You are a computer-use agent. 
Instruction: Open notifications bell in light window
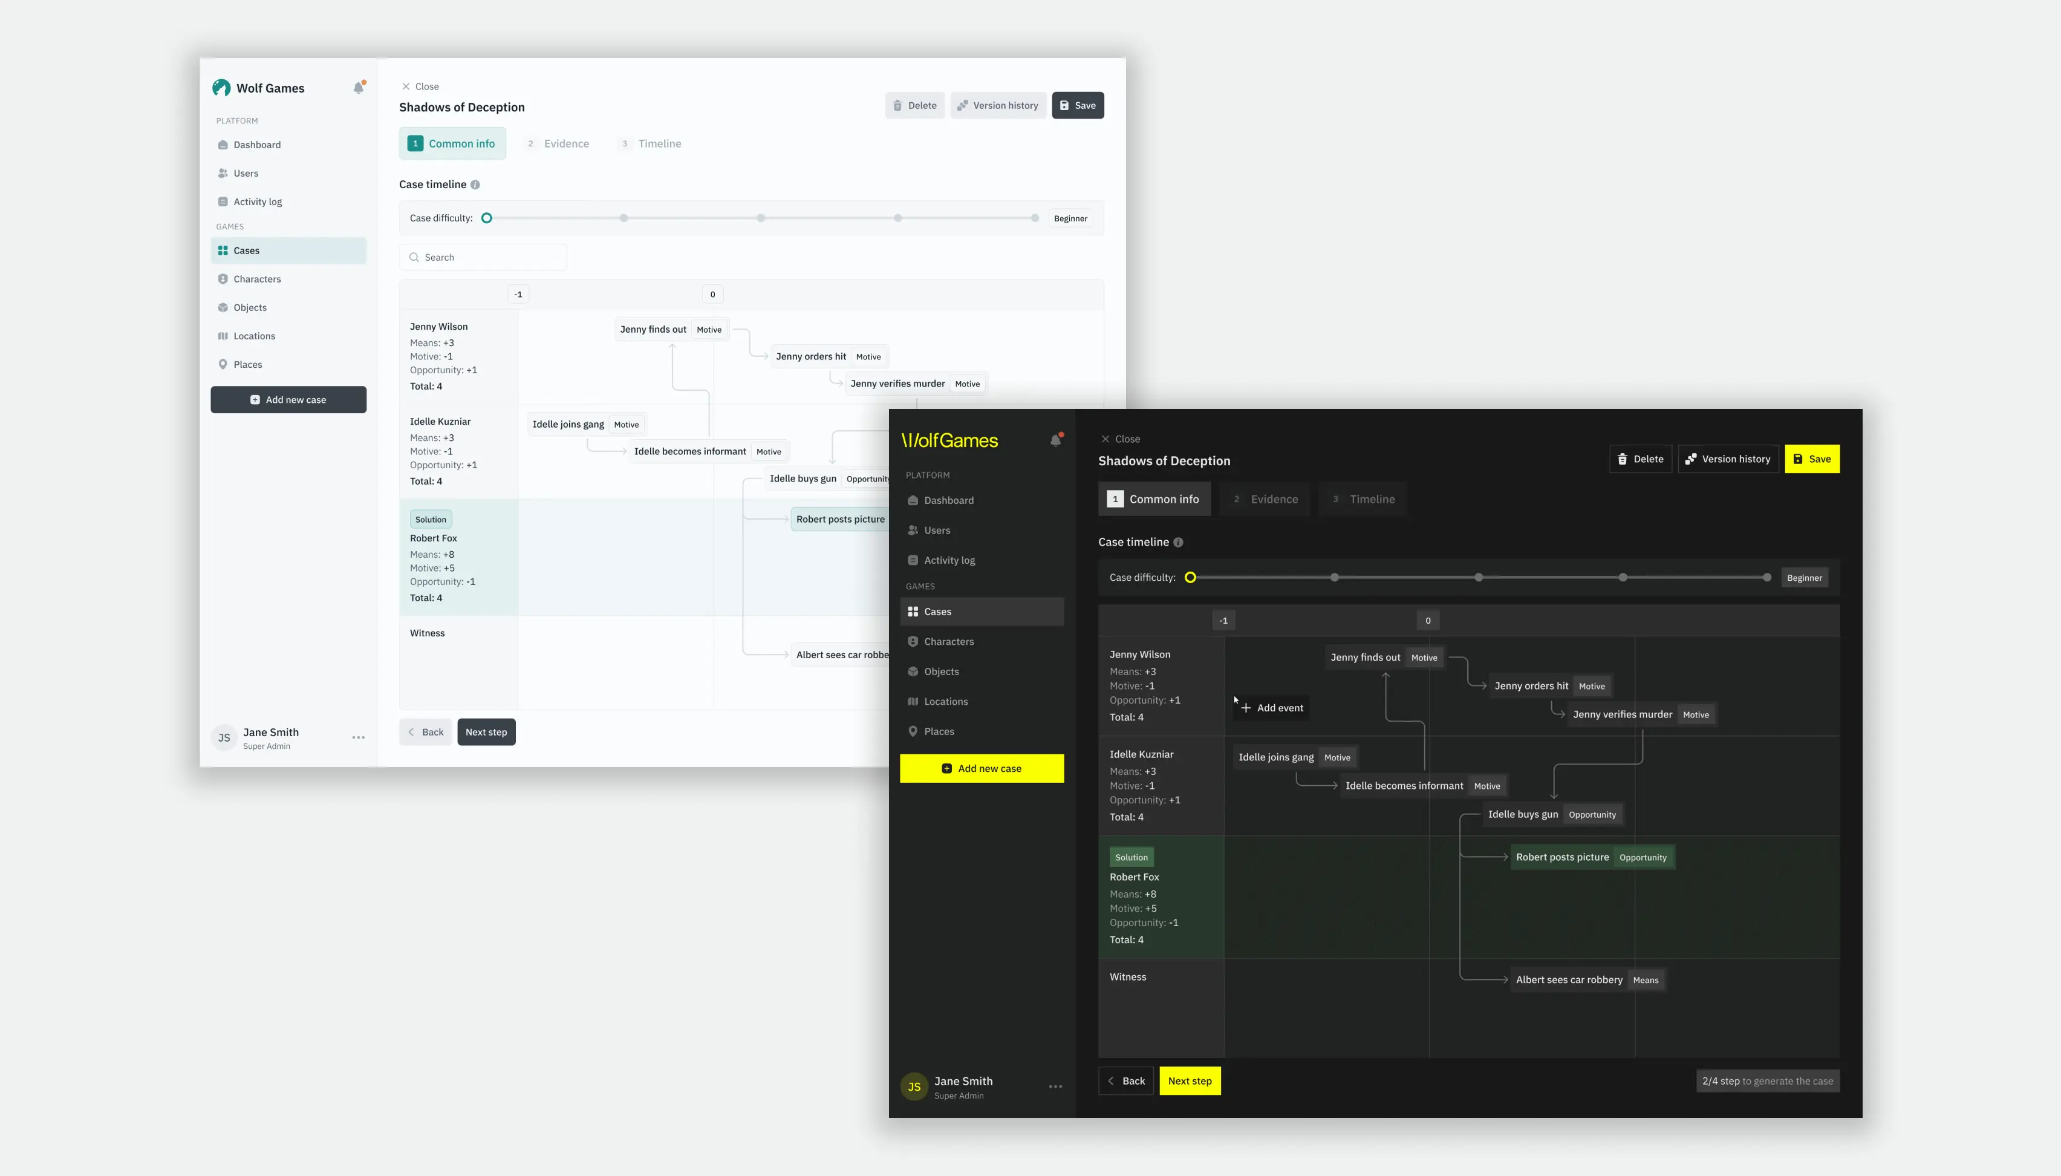pos(359,87)
